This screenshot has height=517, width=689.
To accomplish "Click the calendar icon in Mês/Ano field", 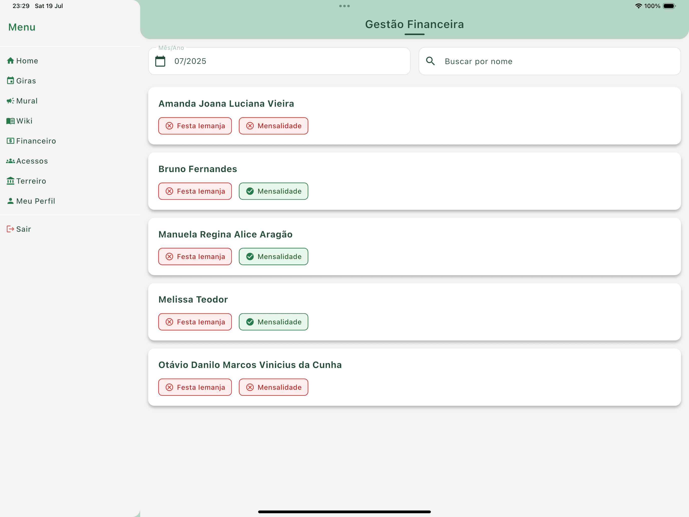I will (x=160, y=61).
